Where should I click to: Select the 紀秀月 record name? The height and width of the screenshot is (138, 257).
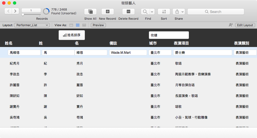point(15,63)
